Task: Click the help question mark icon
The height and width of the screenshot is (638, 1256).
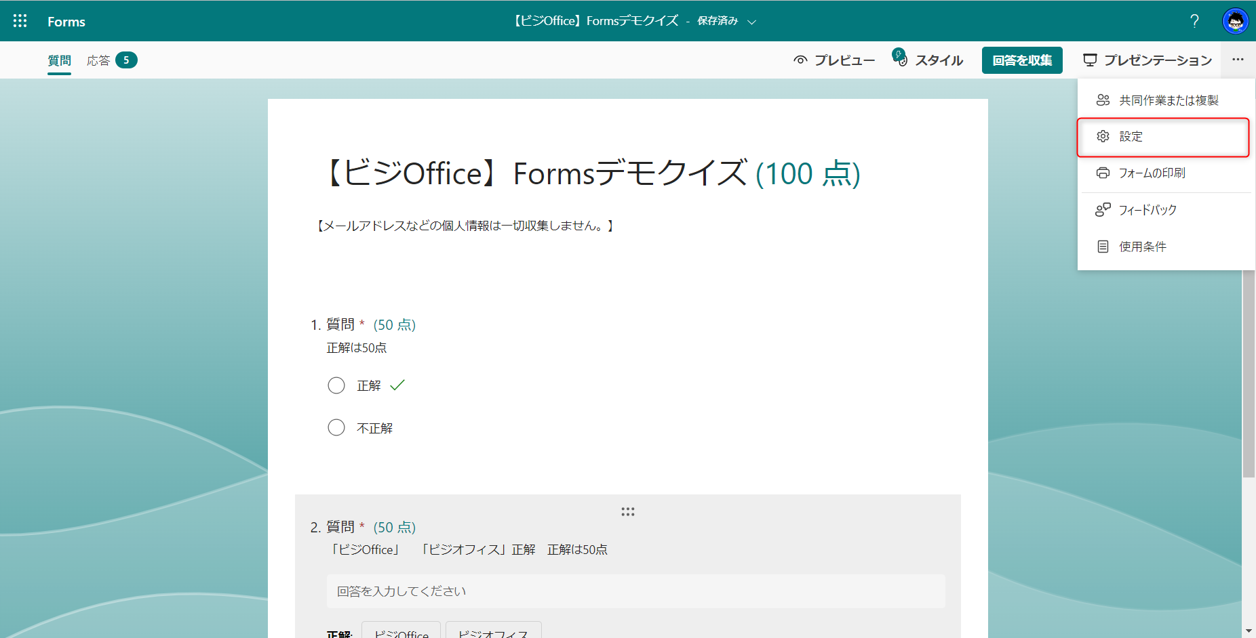Action: click(1194, 21)
